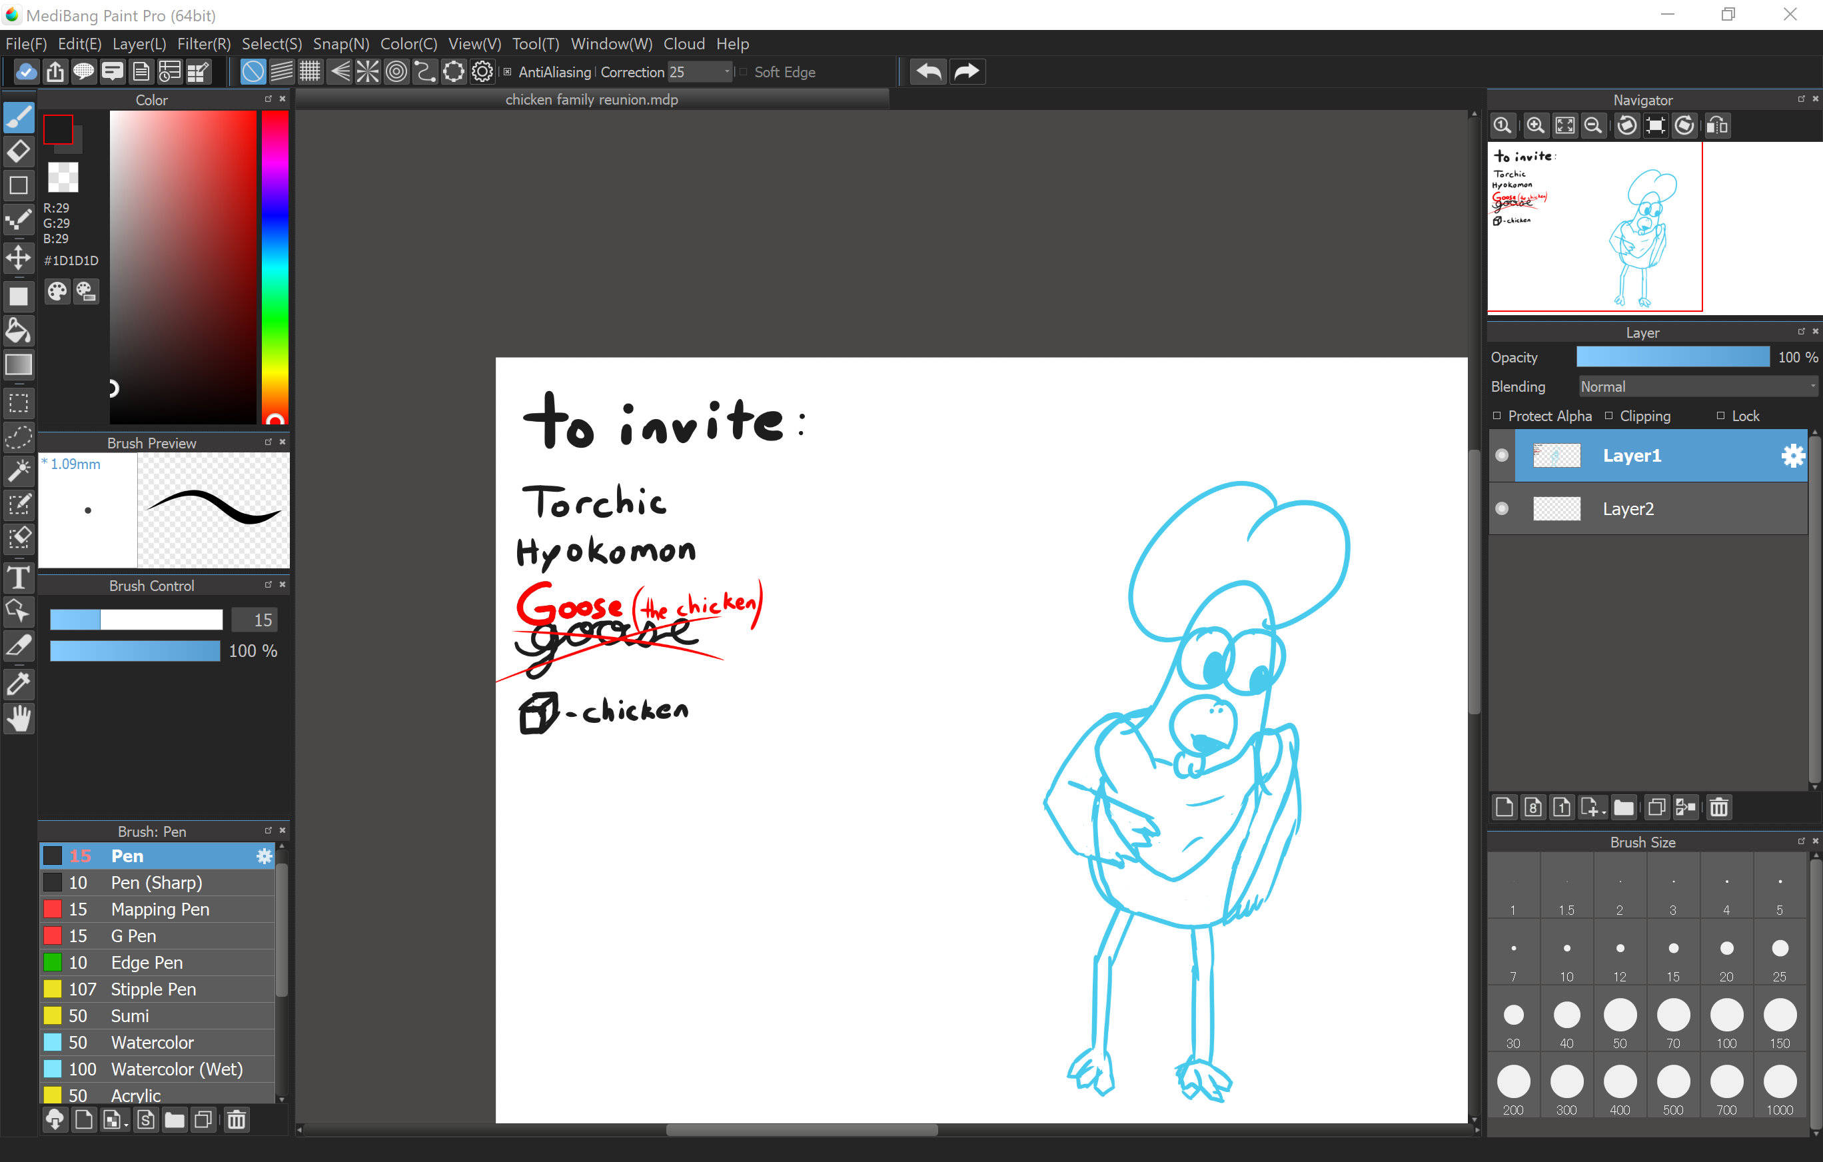The height and width of the screenshot is (1162, 1823).
Task: Click the rainbow hue bar
Action: click(x=275, y=267)
